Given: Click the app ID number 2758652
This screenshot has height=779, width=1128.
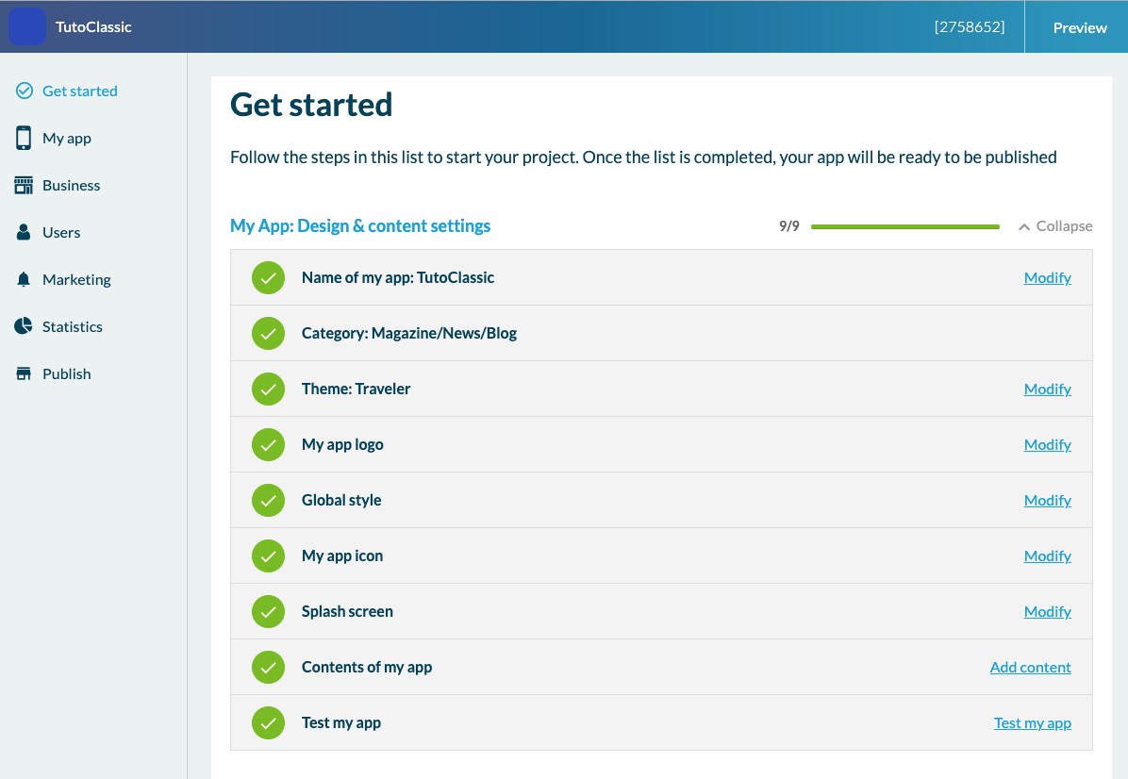Looking at the screenshot, I should (x=969, y=27).
